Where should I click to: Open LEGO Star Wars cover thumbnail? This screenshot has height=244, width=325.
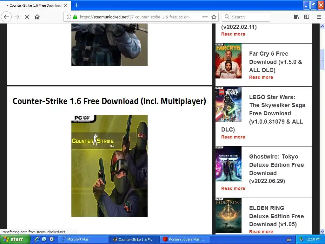pos(229,104)
